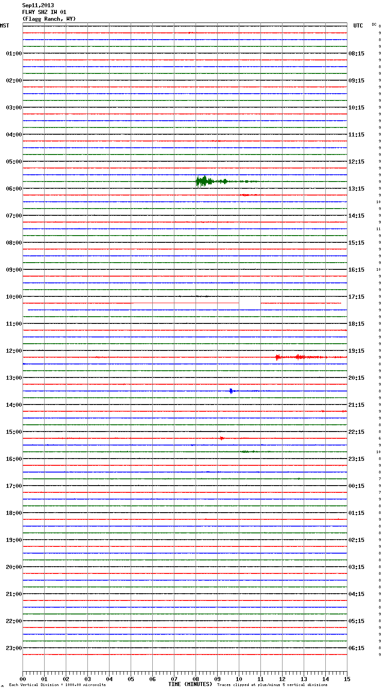Image resolution: width=383 pixels, height=691 pixels.
Task: Select the 10:00 MST row label
Action: click(x=14, y=297)
